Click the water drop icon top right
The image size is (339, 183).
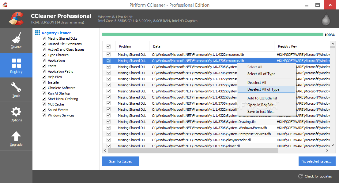click(x=326, y=19)
